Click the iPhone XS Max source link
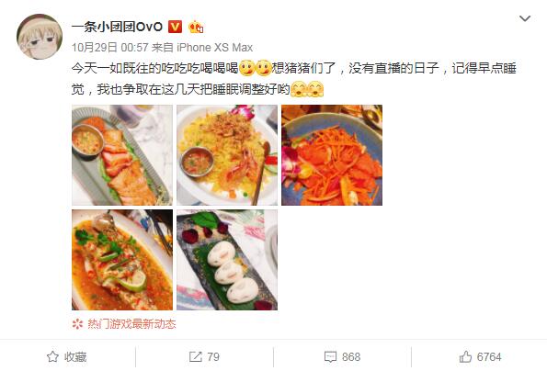Viewport: 547px width, 371px height. (x=214, y=48)
